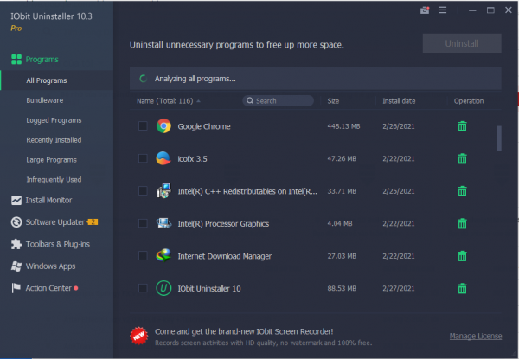View Recently Installed programs
The width and height of the screenshot is (519, 359).
[x=54, y=140]
